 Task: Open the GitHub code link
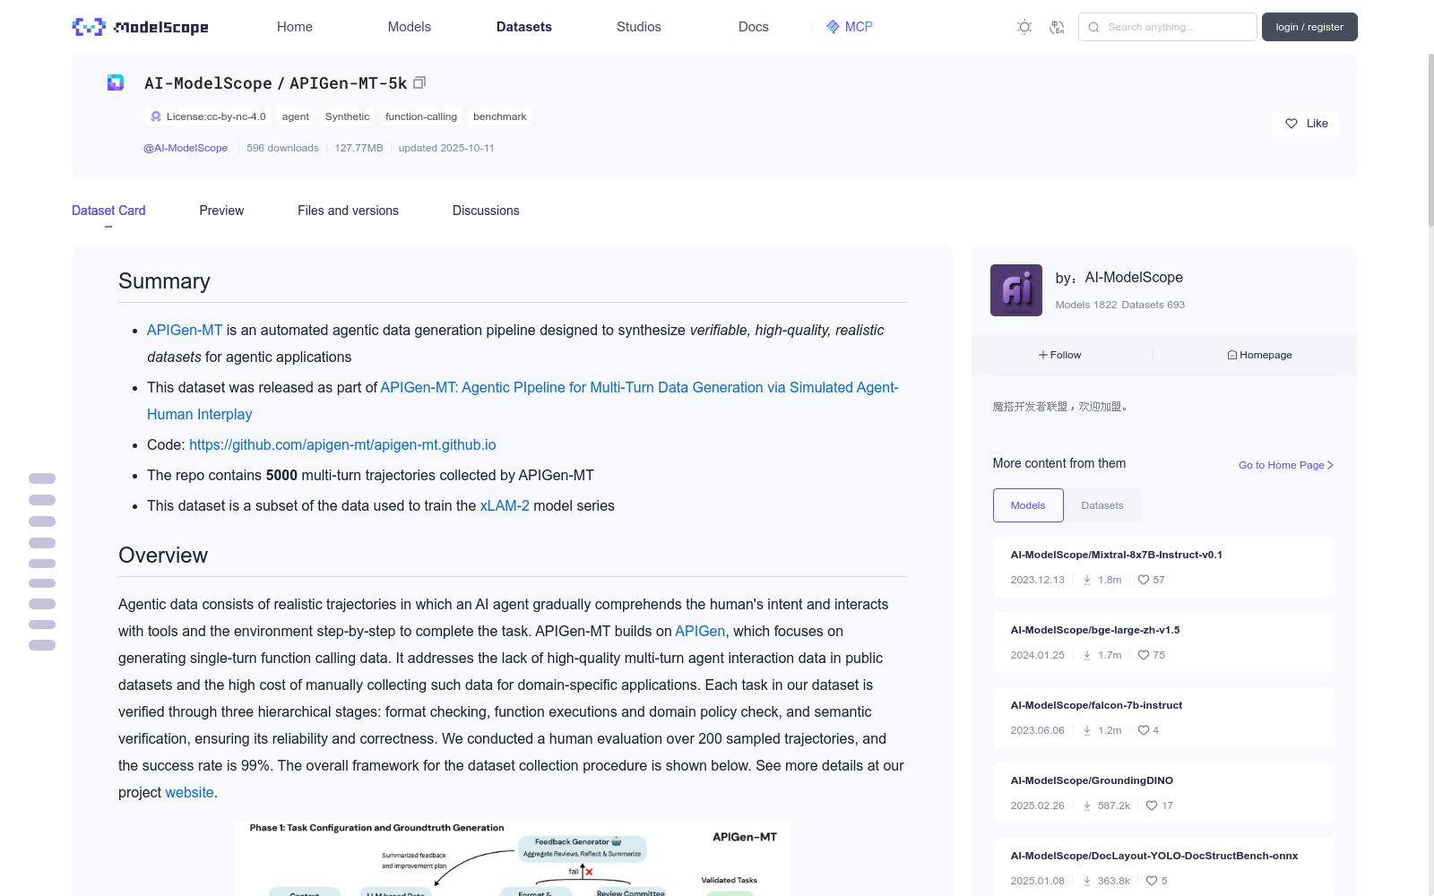342,445
